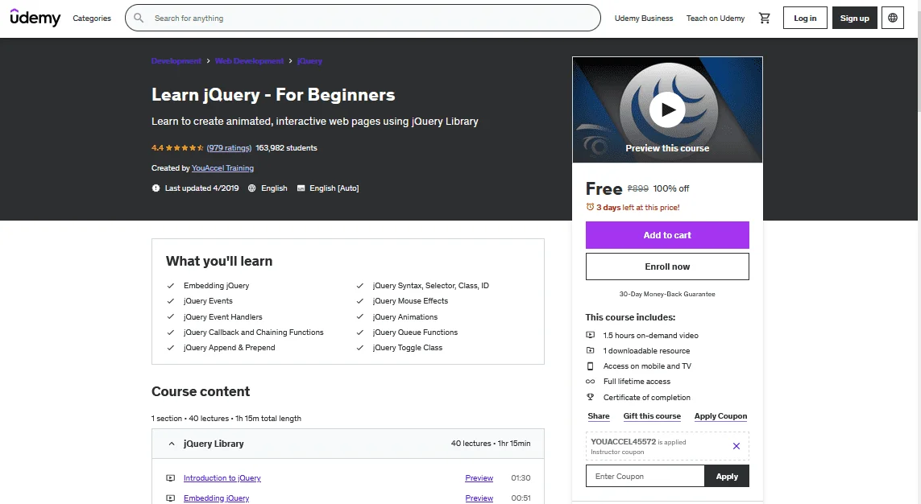Click video icon beside Embedding jQuery lecture

(x=170, y=498)
